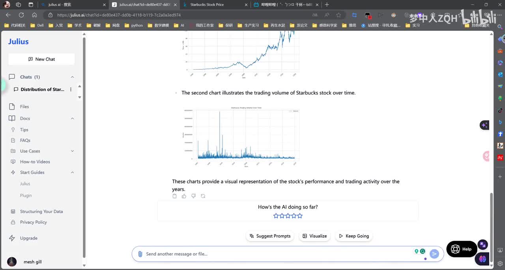Click the trading volume chart thumbnail

pos(241,136)
